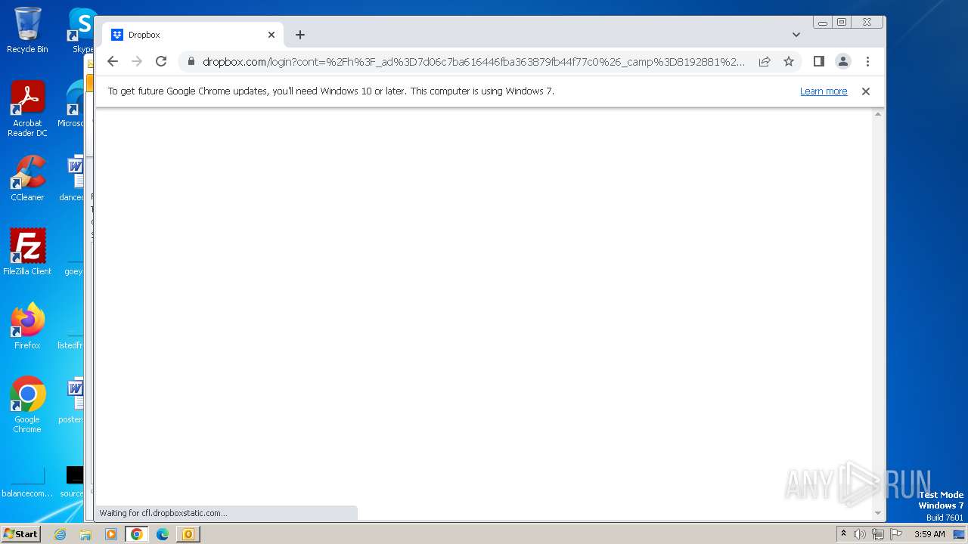Bookmark this tab with the star
This screenshot has width=968, height=544.
point(789,61)
